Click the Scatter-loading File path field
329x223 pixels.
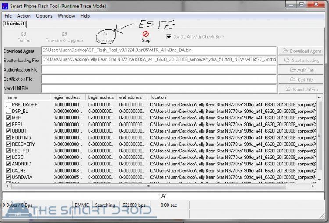[x=159, y=60]
